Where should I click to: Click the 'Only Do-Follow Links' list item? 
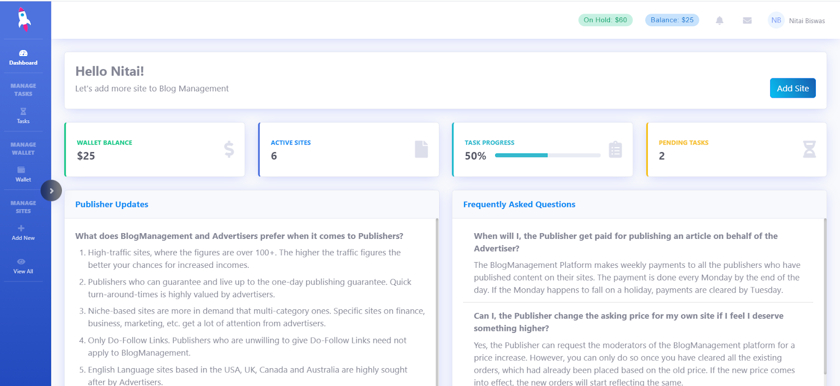[x=247, y=347]
